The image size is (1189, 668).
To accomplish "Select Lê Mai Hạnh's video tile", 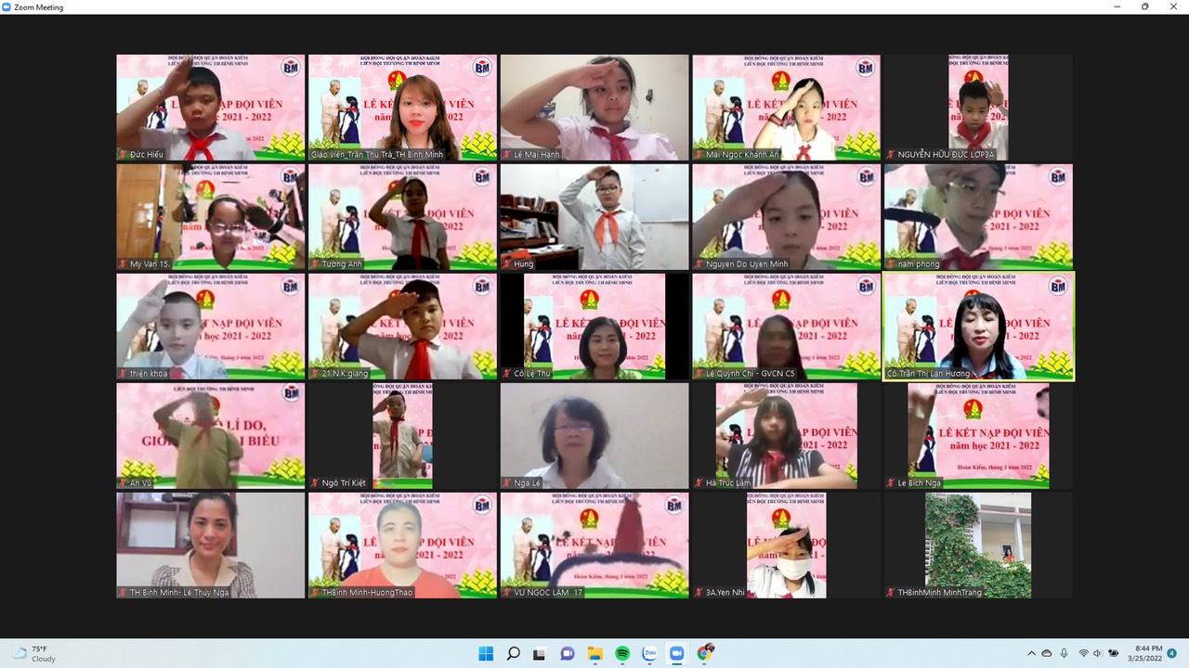I will [x=594, y=108].
